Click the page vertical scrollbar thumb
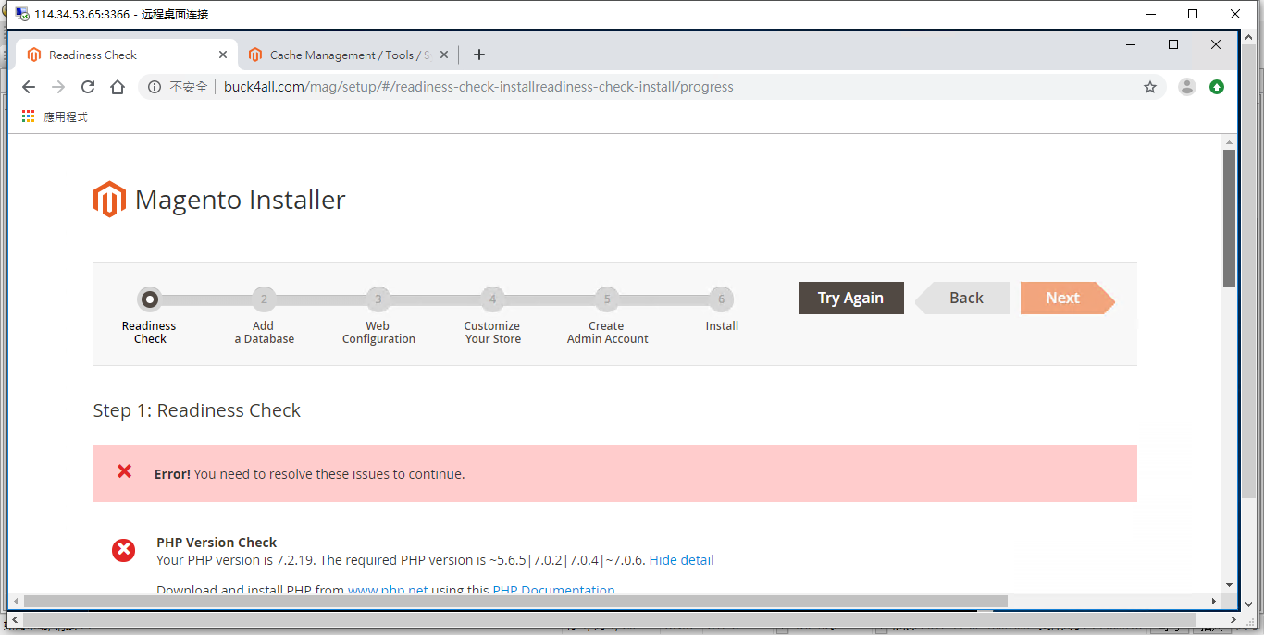This screenshot has width=1264, height=635. [x=1229, y=218]
